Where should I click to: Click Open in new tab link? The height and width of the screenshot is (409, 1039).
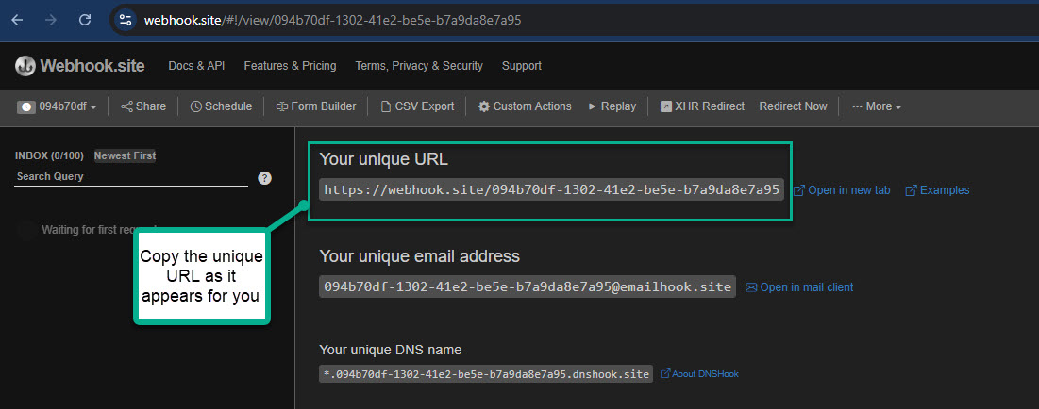(x=842, y=190)
